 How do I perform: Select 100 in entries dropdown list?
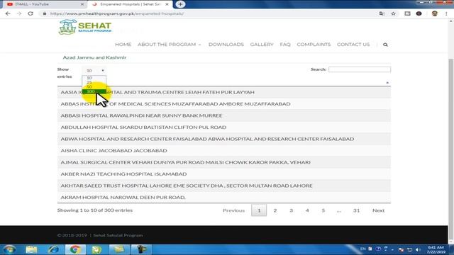pyautogui.click(x=94, y=91)
